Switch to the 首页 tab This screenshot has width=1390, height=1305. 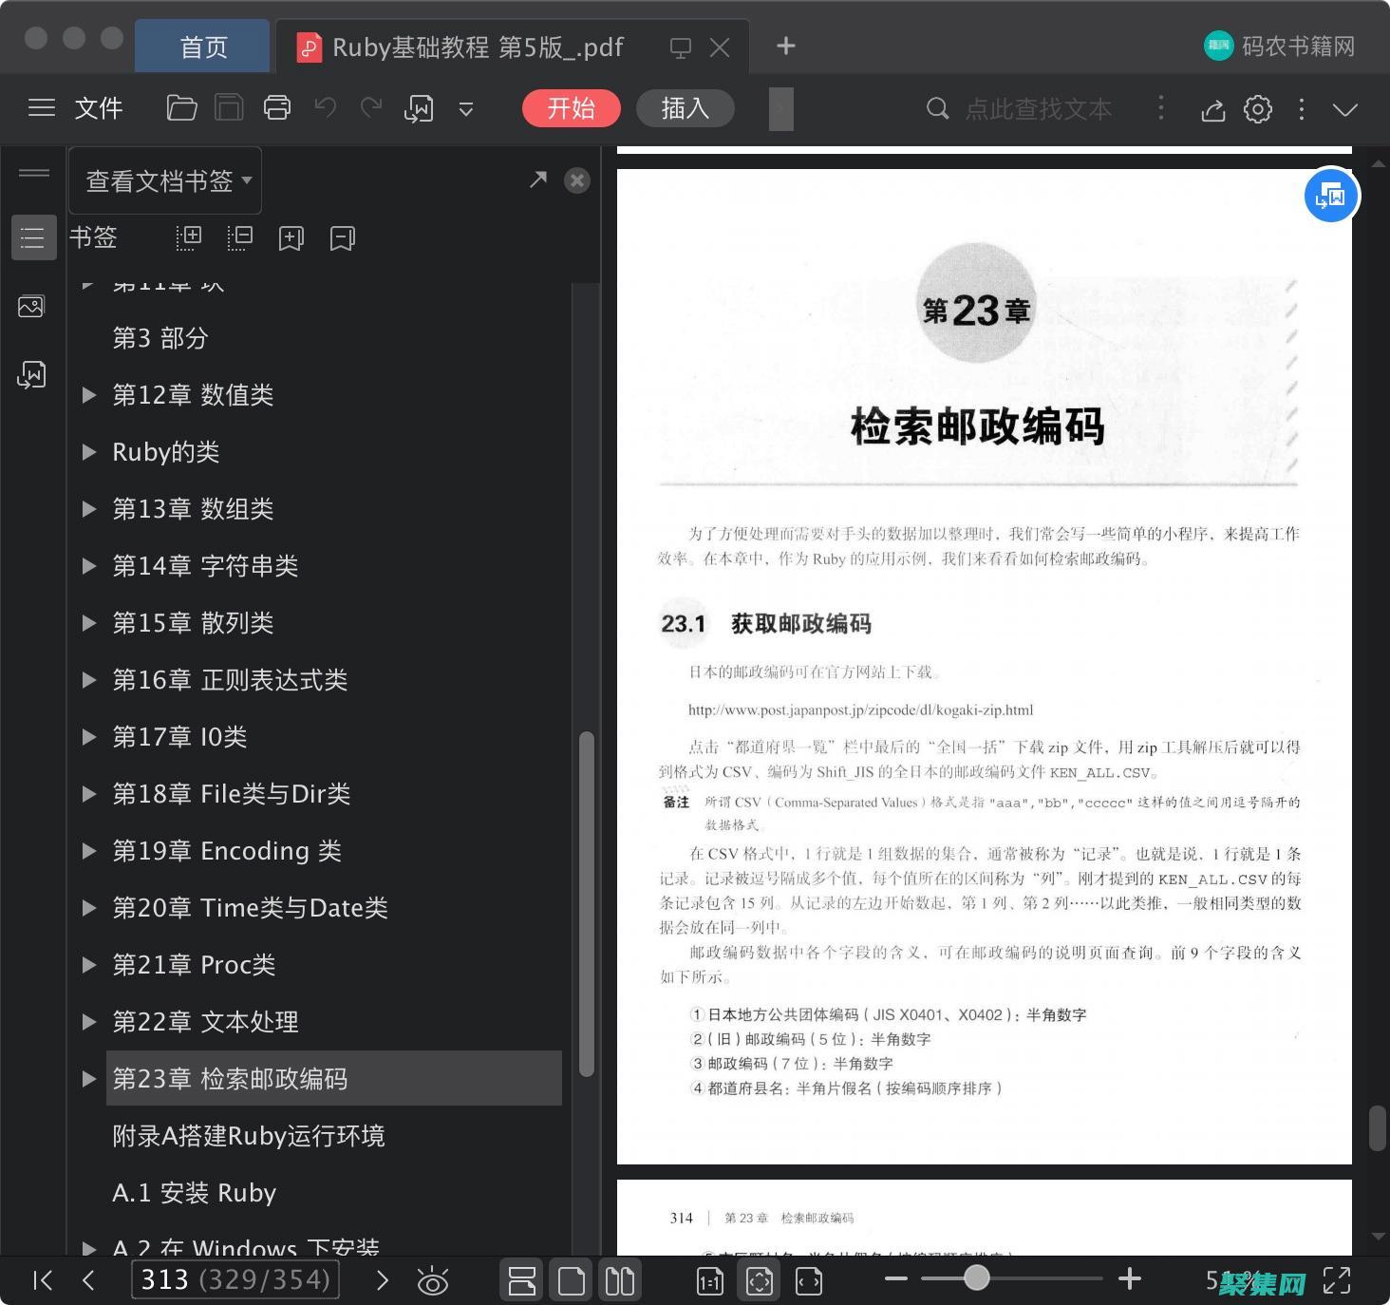tap(201, 47)
